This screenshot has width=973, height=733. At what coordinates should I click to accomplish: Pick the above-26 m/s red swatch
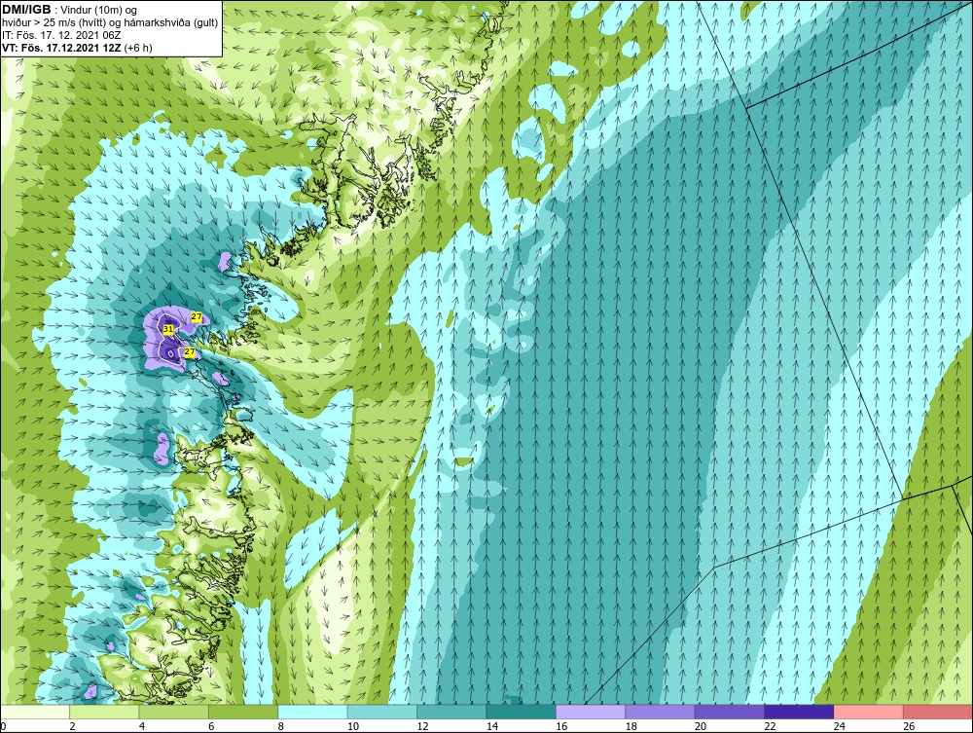[938, 712]
